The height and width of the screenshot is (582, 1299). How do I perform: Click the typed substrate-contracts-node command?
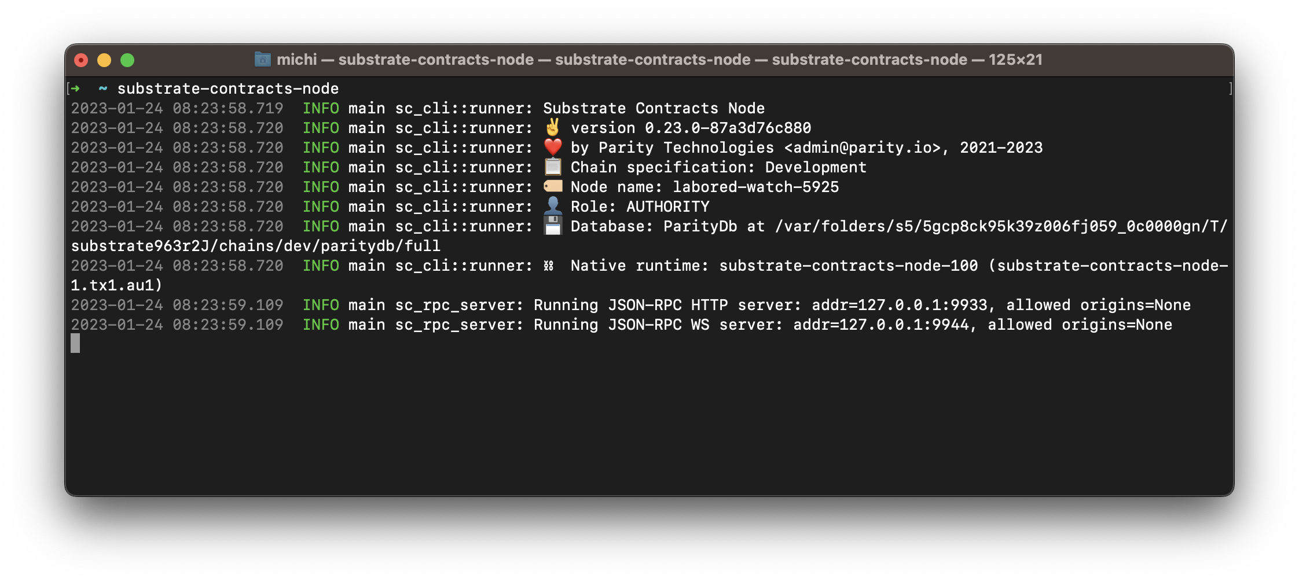[227, 89]
